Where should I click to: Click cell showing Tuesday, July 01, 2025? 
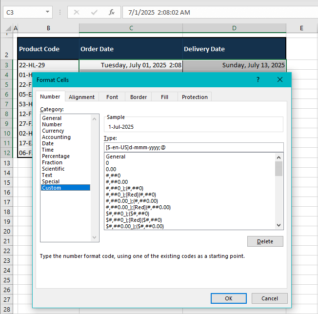coord(131,65)
